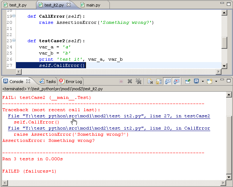Click the console horizontal scroll left arrow
The height and width of the screenshot is (187, 233).
[x=5, y=183]
